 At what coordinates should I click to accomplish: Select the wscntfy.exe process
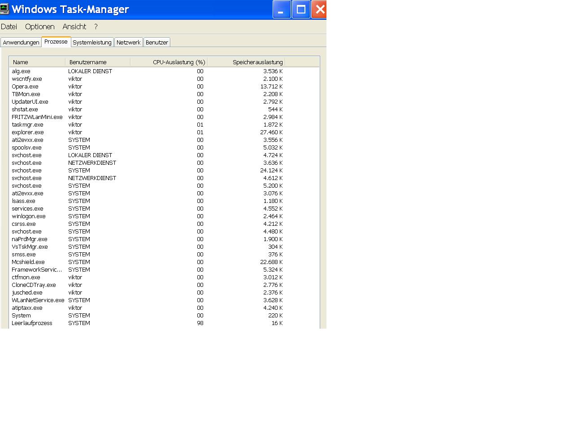[x=164, y=79]
